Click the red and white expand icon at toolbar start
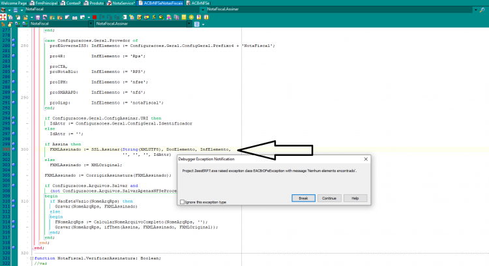The height and width of the screenshot is (266, 489). pyautogui.click(x=3, y=17)
